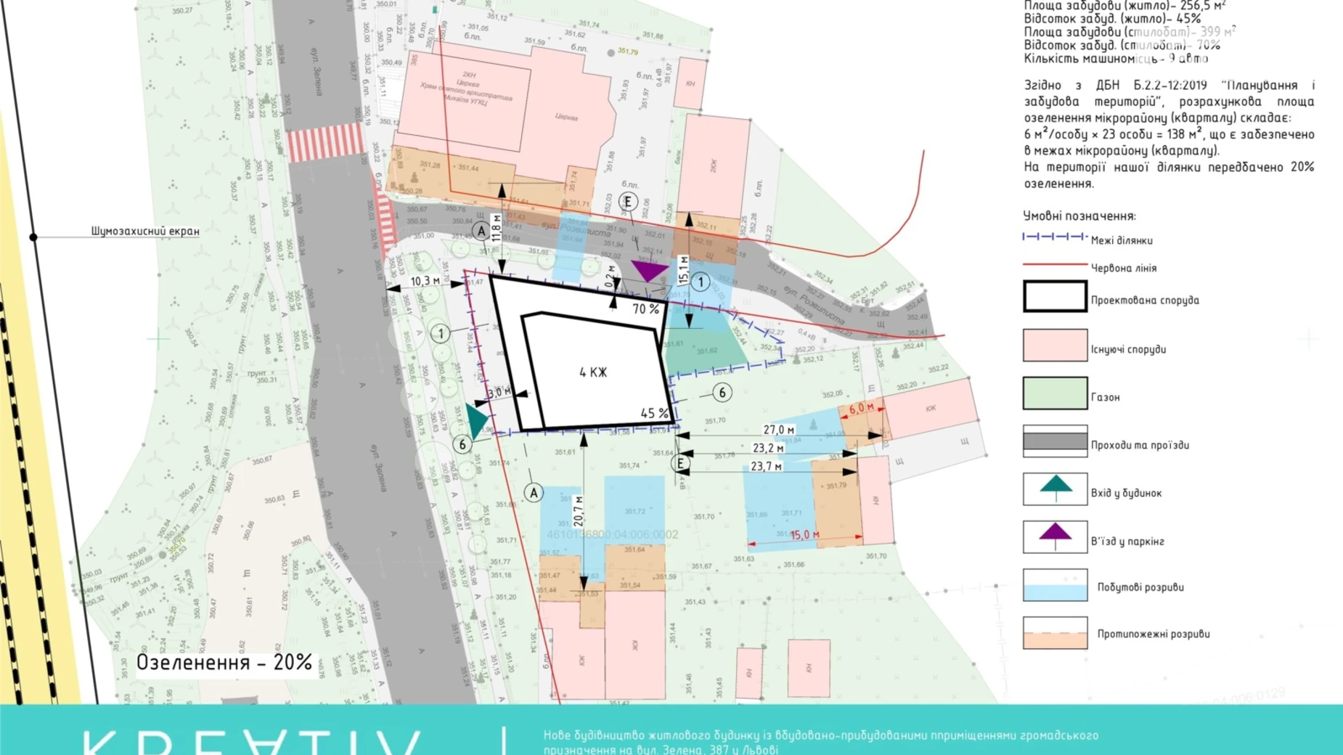1343x755 pixels.
Task: Click circle marker 6 right of the 4 КЖ building
Action: click(x=722, y=393)
